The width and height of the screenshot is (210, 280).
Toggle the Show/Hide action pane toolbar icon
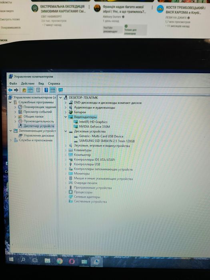52,90
